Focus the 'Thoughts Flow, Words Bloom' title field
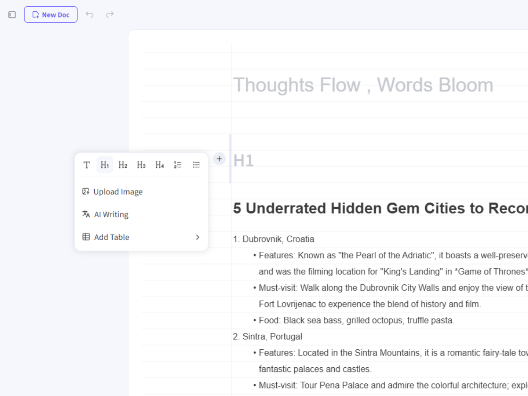The image size is (528, 396). tap(363, 85)
